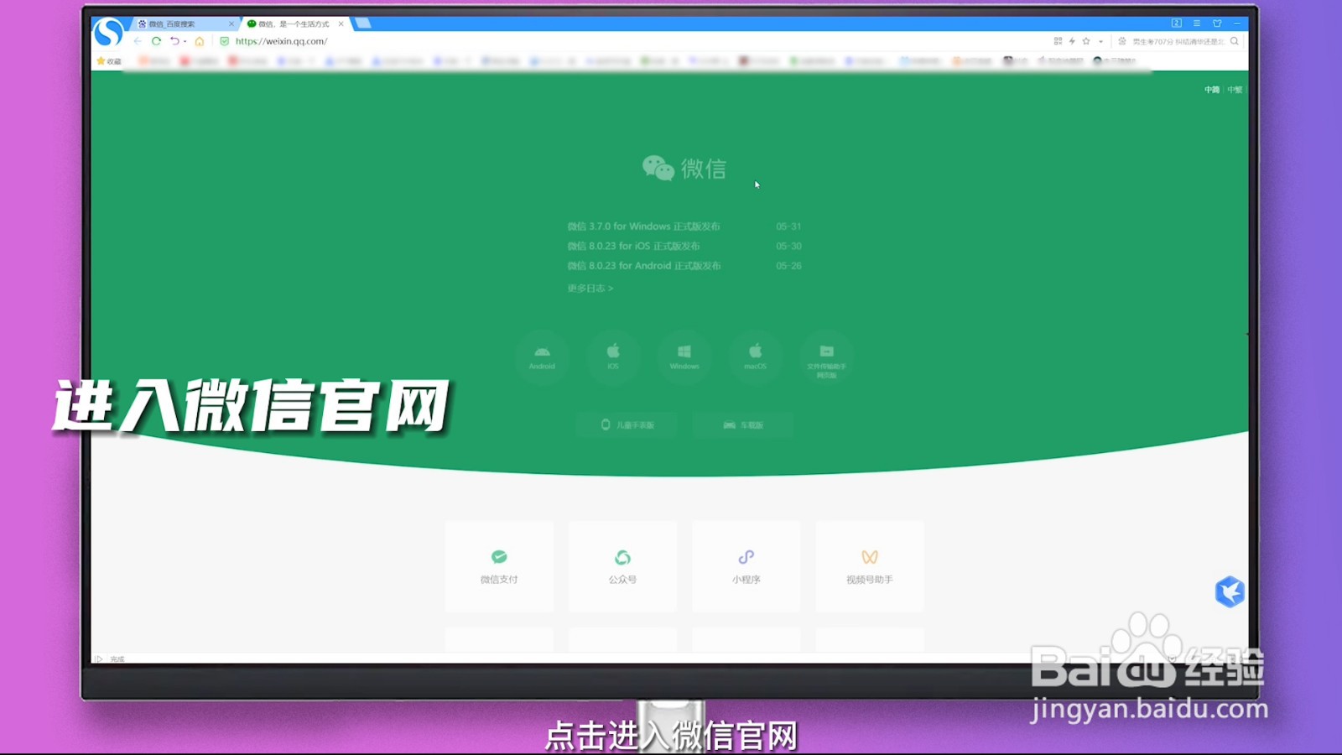1342x755 pixels.
Task: Open the address bar QR code icon
Action: pyautogui.click(x=1059, y=41)
